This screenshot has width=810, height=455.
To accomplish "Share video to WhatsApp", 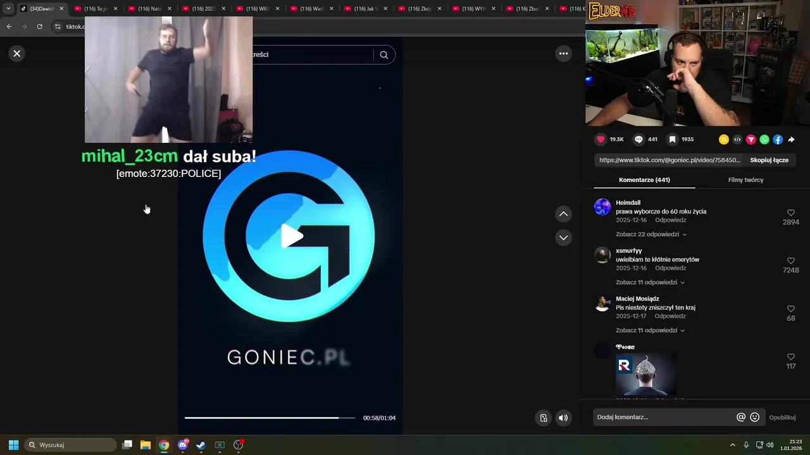I will pos(764,140).
